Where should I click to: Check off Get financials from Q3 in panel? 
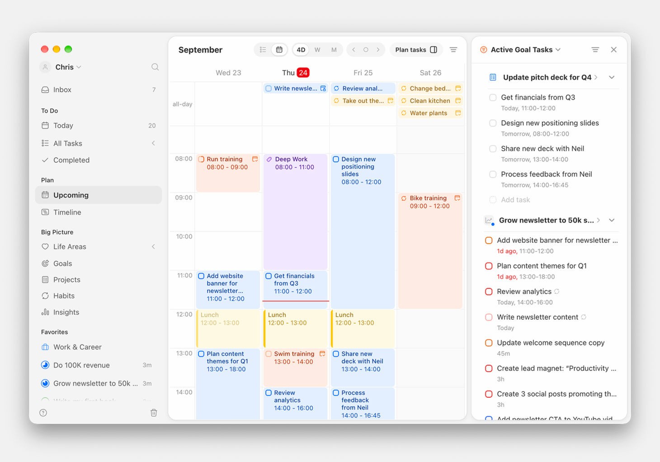pos(493,97)
